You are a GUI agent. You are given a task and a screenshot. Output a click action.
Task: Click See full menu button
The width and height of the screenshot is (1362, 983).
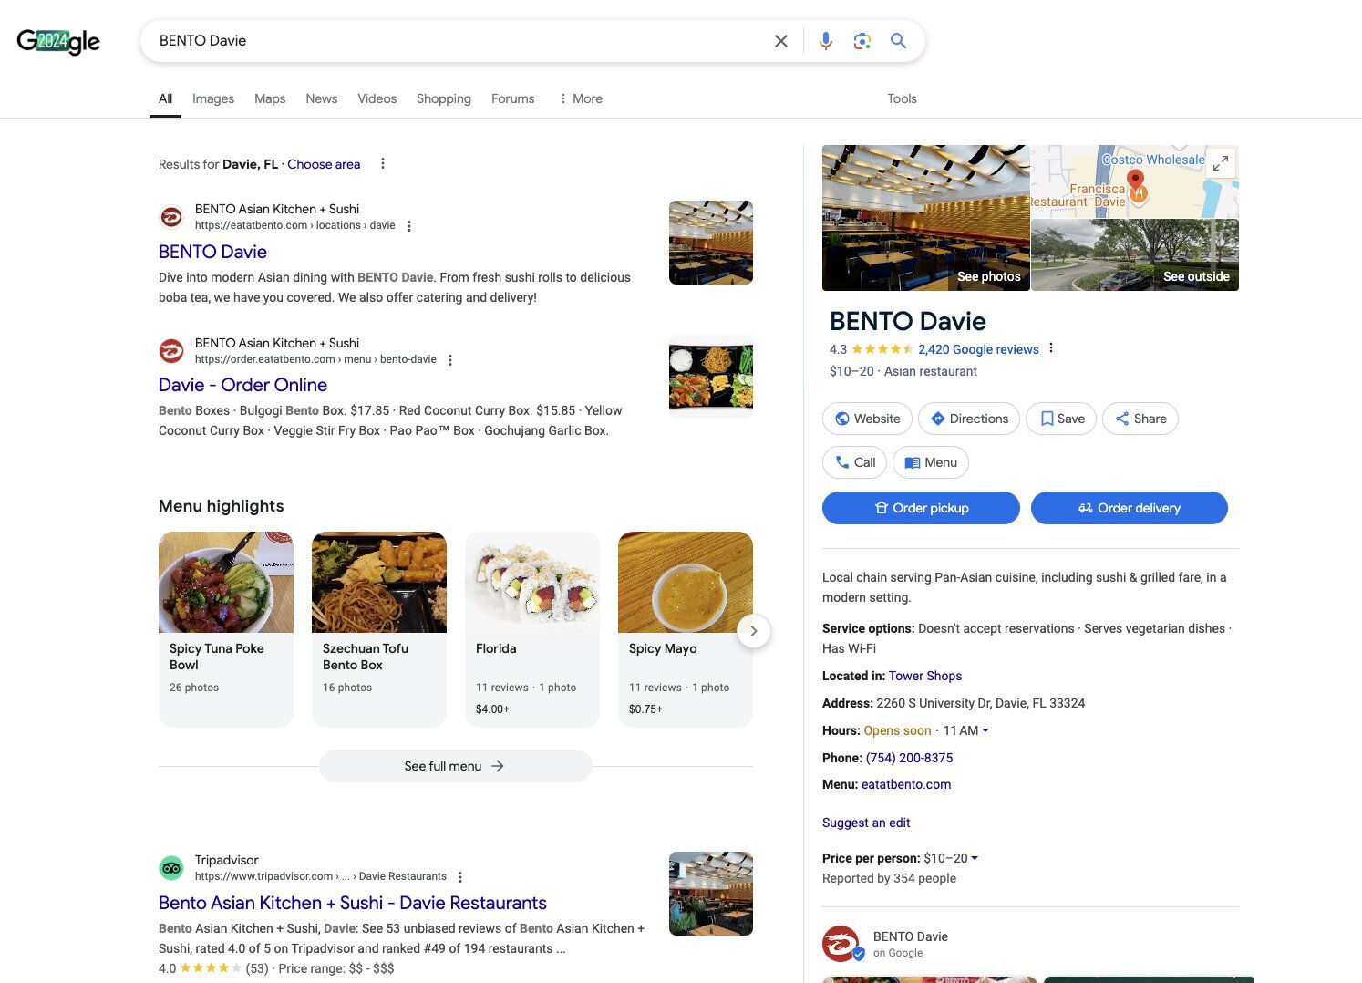coord(455,766)
